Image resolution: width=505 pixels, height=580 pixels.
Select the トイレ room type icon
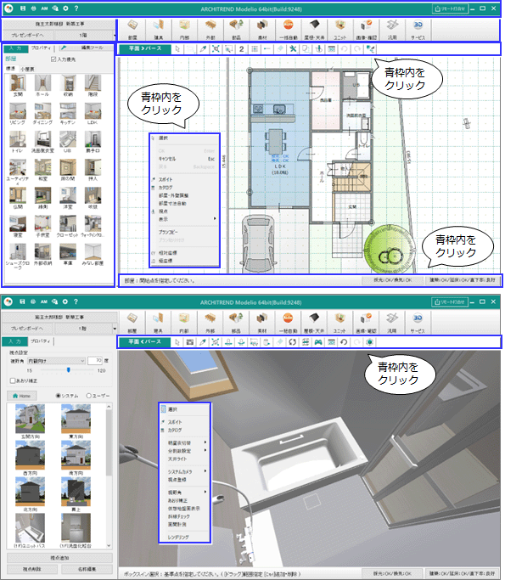click(17, 142)
